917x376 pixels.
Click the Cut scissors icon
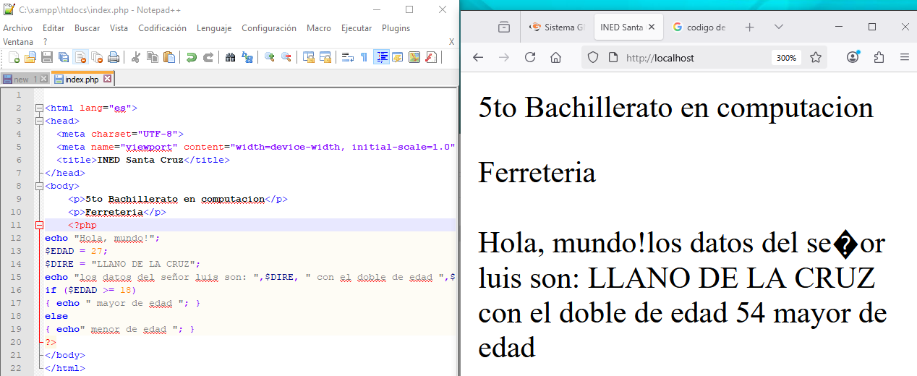(136, 57)
